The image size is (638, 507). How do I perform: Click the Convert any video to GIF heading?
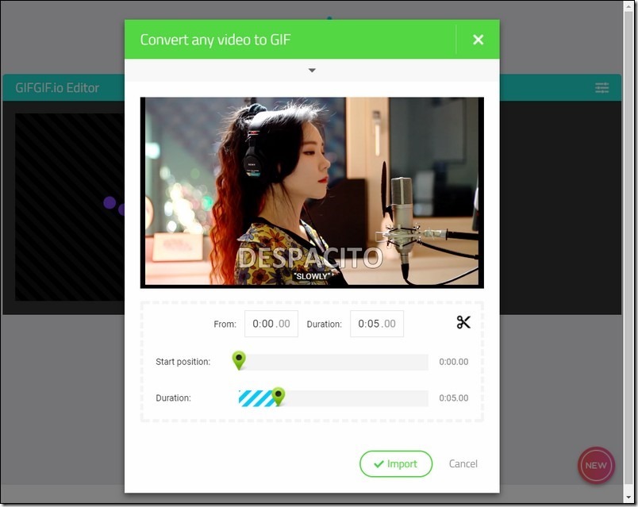click(x=215, y=40)
